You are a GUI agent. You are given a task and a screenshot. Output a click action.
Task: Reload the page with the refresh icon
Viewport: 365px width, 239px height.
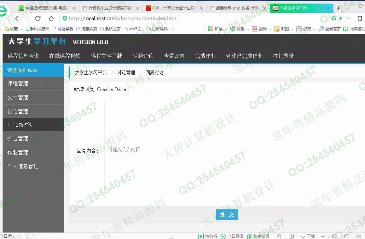38,19
